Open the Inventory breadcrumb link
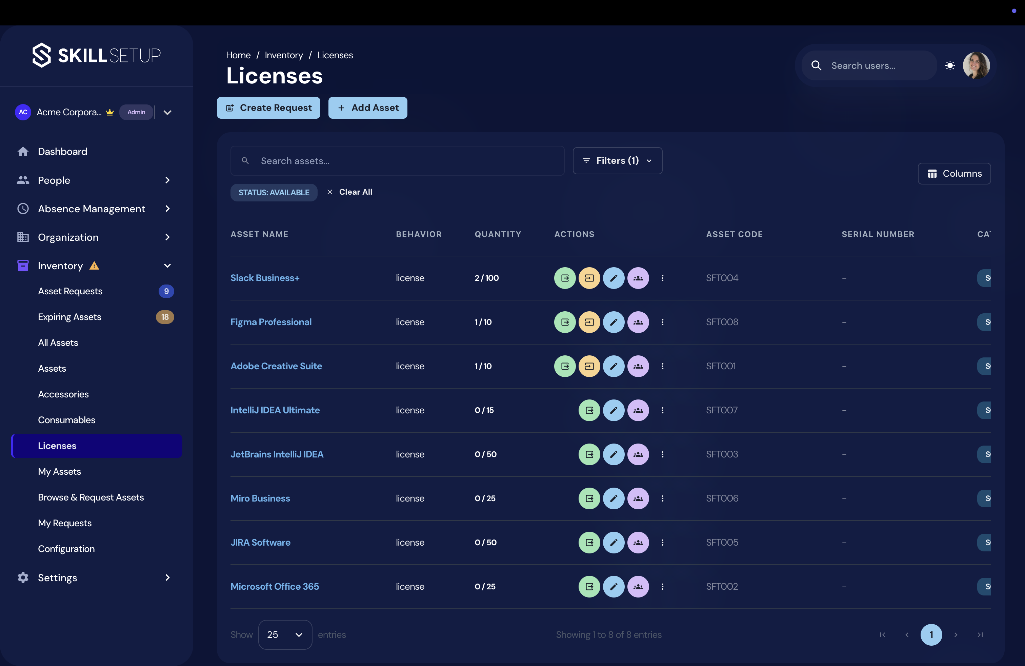The image size is (1025, 666). click(283, 55)
